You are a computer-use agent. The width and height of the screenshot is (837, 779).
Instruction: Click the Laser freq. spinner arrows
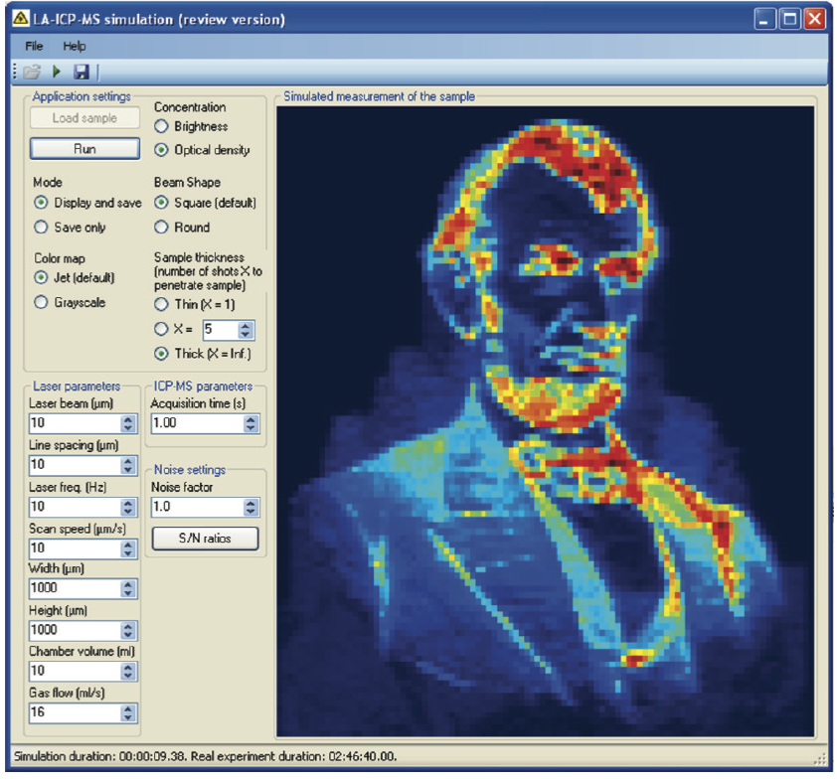click(x=127, y=507)
